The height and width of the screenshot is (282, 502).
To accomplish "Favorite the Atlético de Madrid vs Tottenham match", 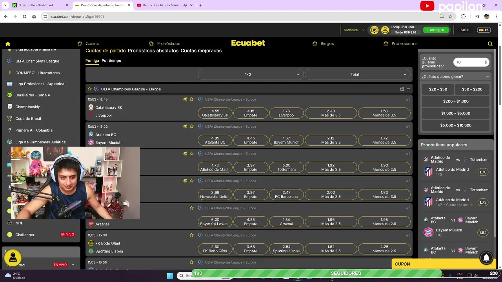I will click(192, 154).
